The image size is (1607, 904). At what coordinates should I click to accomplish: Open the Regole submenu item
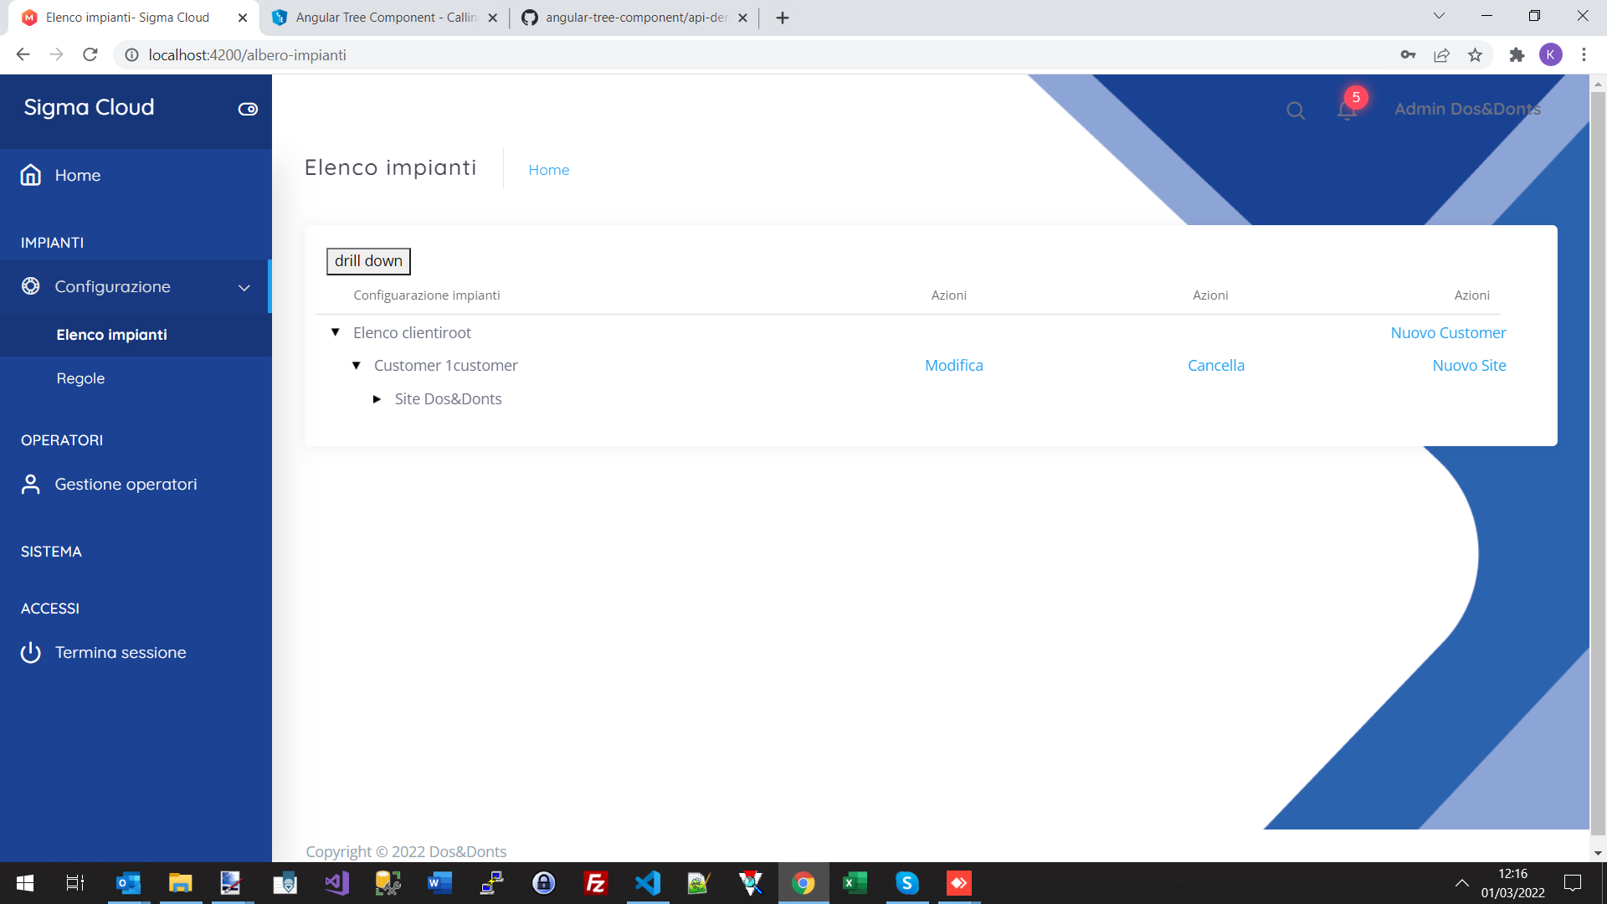pyautogui.click(x=81, y=378)
